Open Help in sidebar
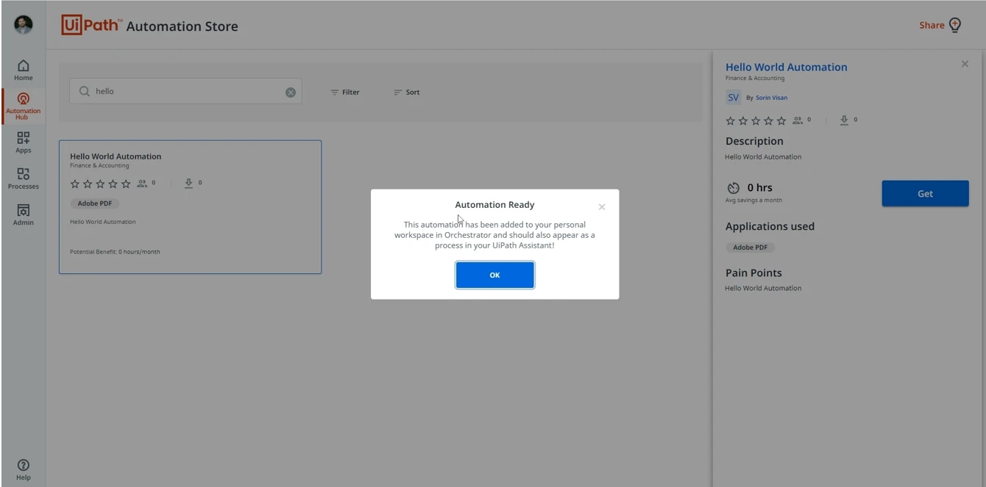Viewport: 986px width, 487px height. (x=24, y=469)
